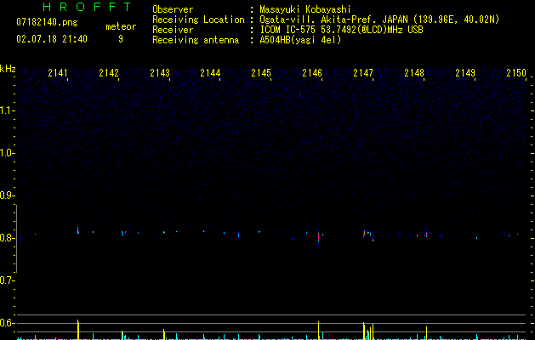Screen dimensions: 535x340
Task: Click the A504HB(yagi 4el) antenna text
Action: [x=300, y=40]
